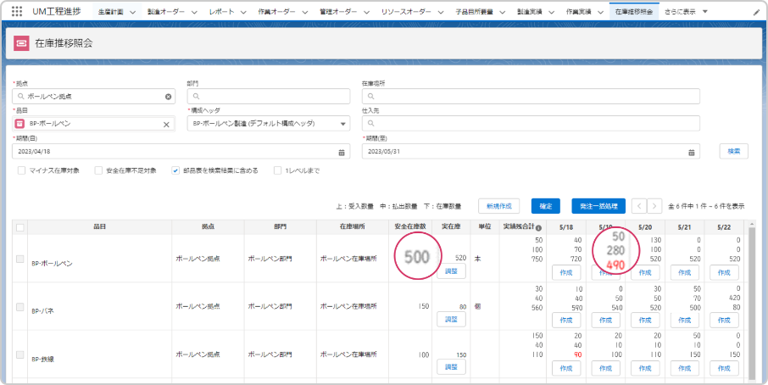Click 作成 under 5/21 for BP-ボールペン
This screenshot has width=768, height=385.
click(685, 272)
